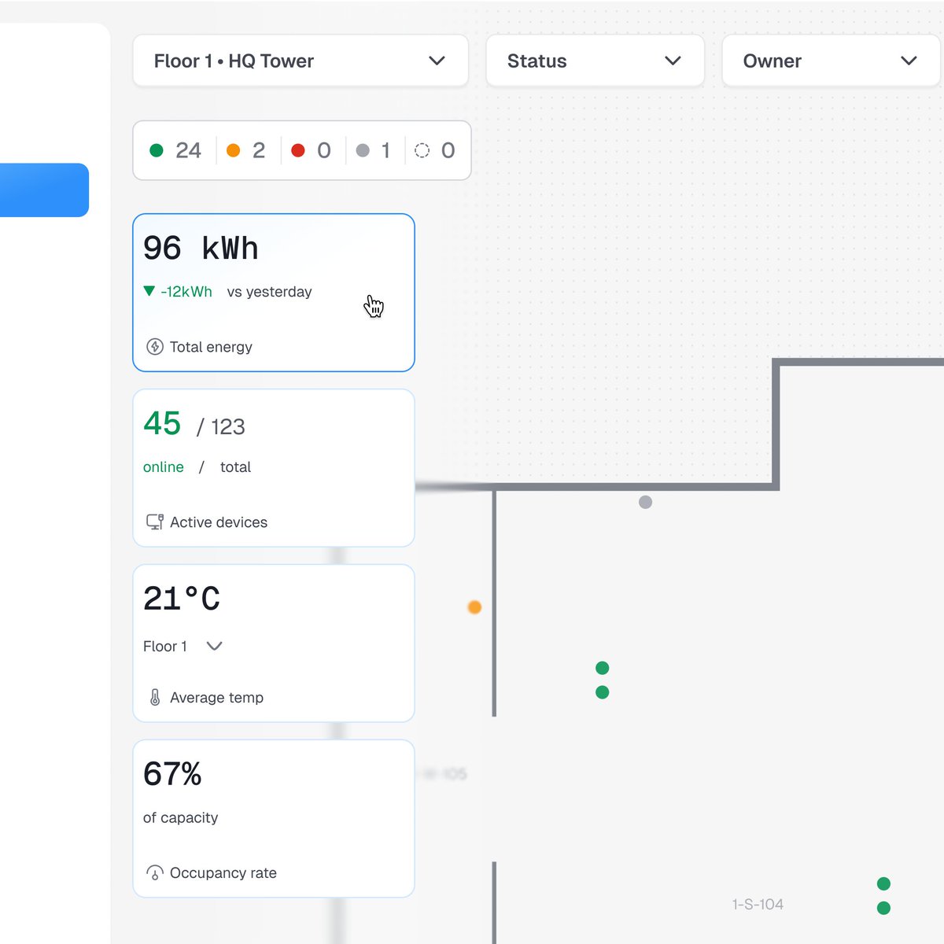This screenshot has height=944, width=944.
Task: Click the 1-S-104 room label
Action: 758,905
